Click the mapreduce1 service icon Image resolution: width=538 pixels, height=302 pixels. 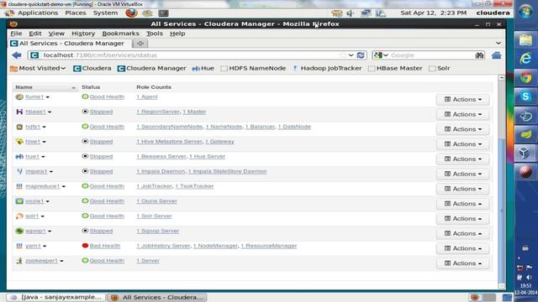(x=19, y=186)
